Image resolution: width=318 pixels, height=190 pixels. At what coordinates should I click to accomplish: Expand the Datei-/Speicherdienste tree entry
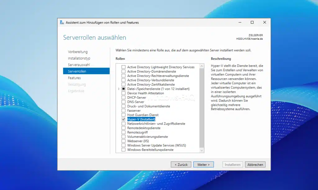click(119, 88)
